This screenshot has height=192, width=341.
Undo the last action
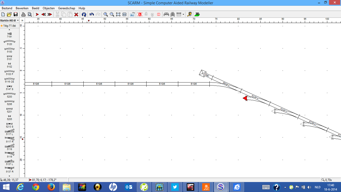pyautogui.click(x=92, y=14)
